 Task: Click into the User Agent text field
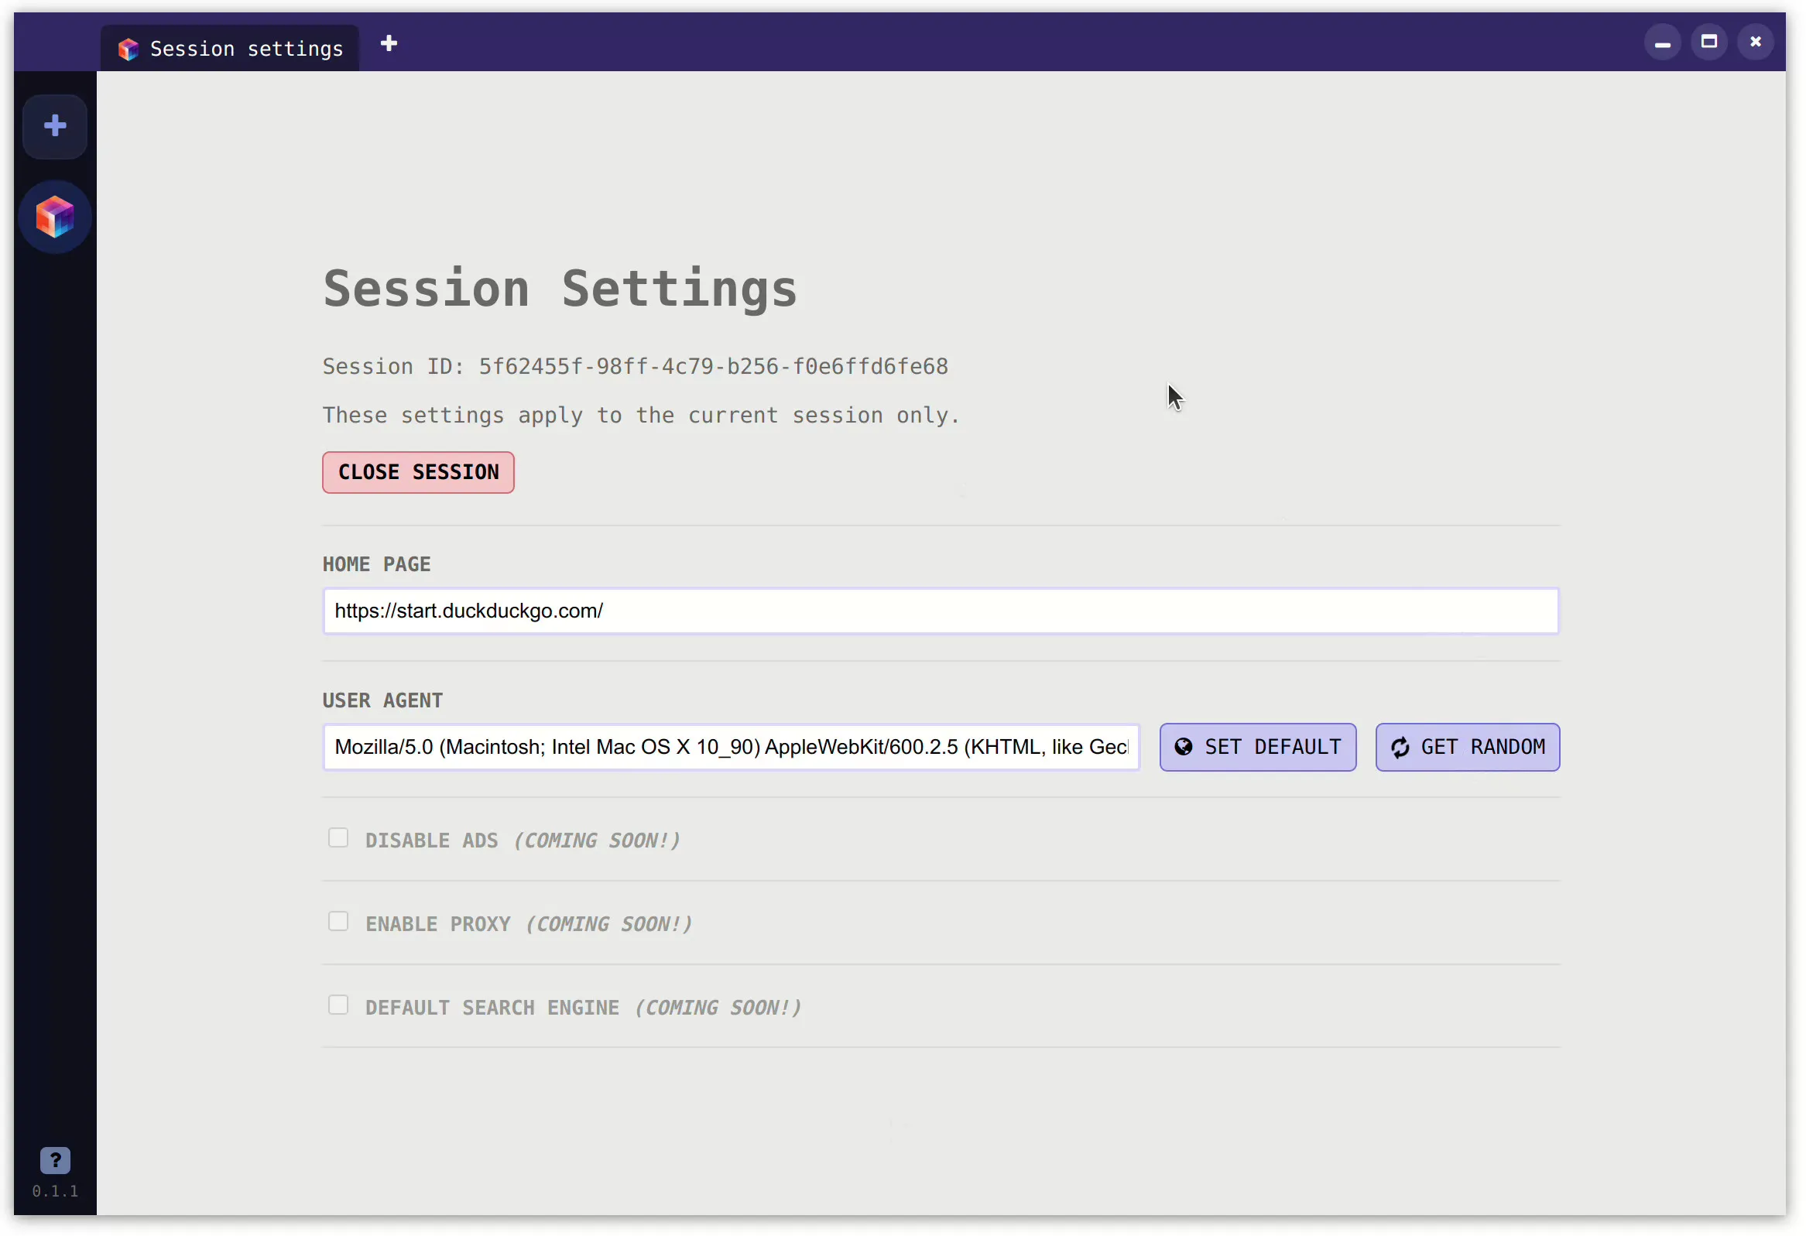[731, 748]
